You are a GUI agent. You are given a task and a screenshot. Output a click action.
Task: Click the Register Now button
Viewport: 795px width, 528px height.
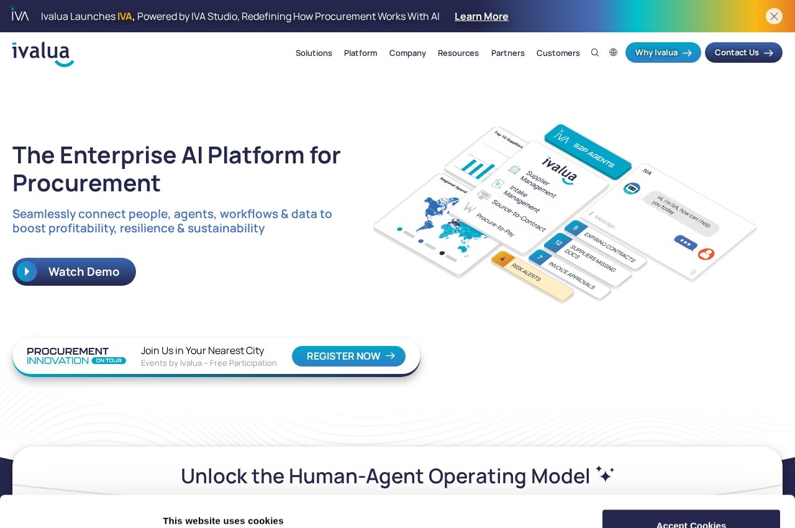348,356
